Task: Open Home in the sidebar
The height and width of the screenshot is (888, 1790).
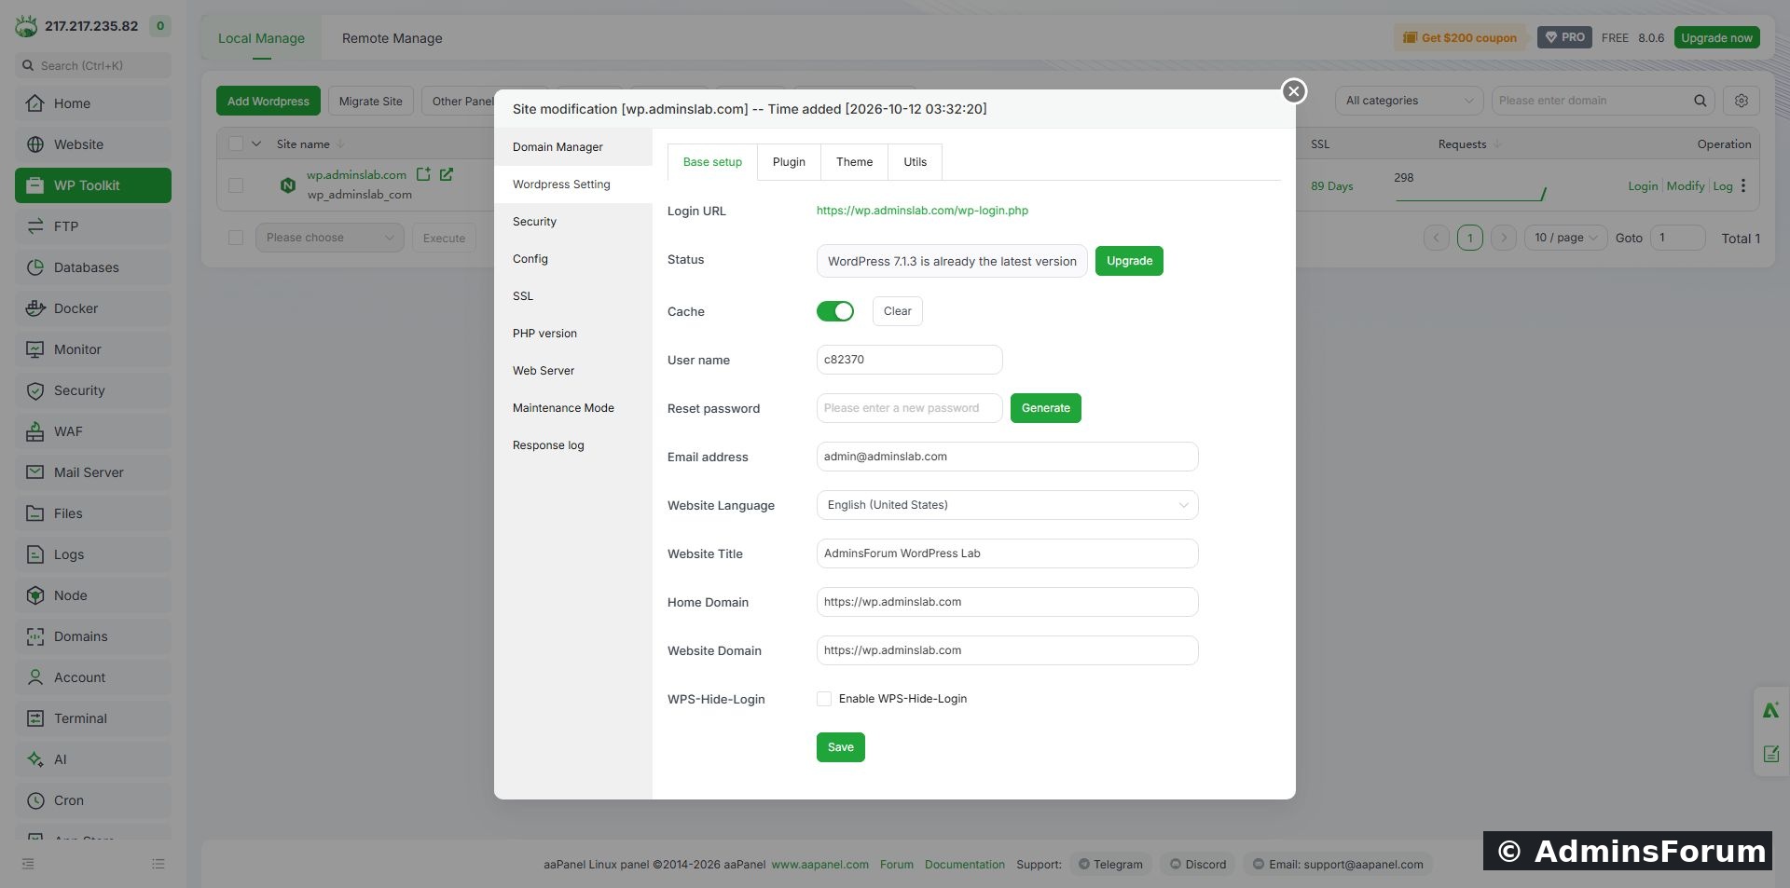Action: click(x=93, y=103)
